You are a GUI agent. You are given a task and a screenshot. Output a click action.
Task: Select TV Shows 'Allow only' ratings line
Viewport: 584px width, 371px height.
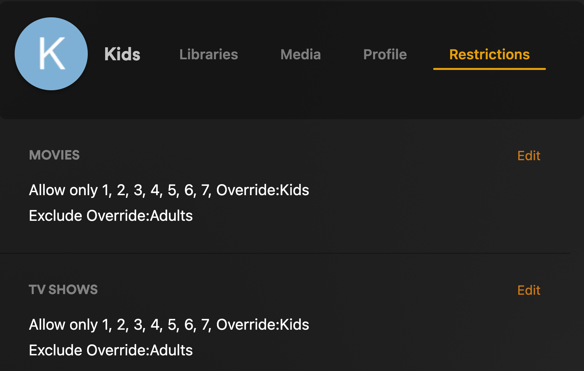pos(169,325)
